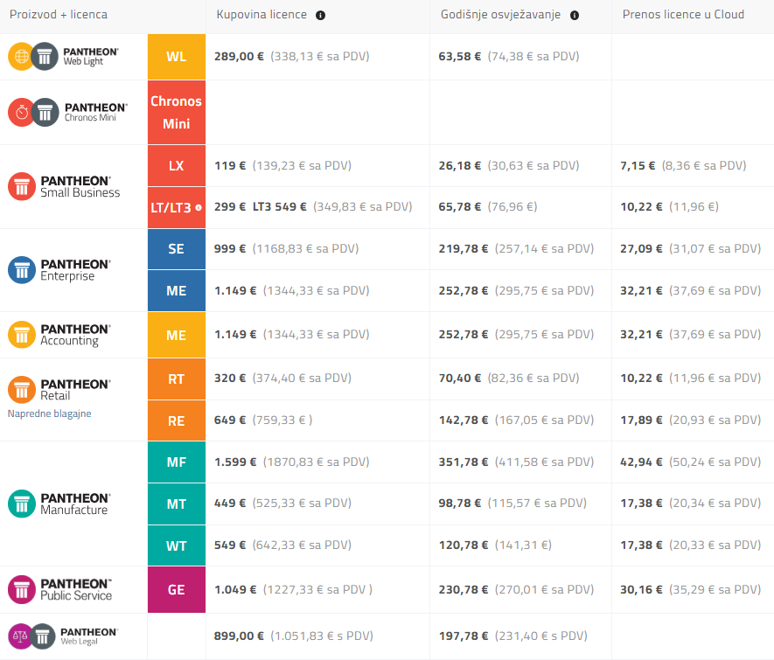Click the Pantheon Public Service logo icon

(x=21, y=589)
